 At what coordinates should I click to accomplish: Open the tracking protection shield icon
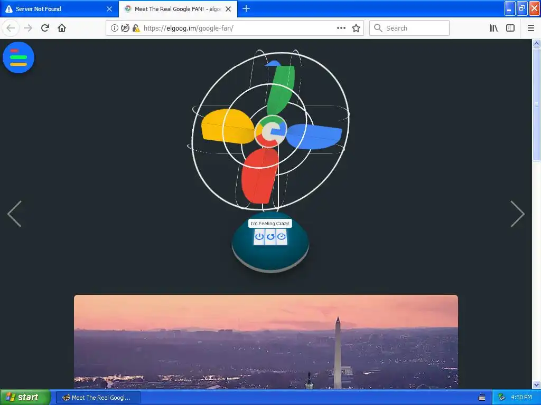[x=125, y=28]
